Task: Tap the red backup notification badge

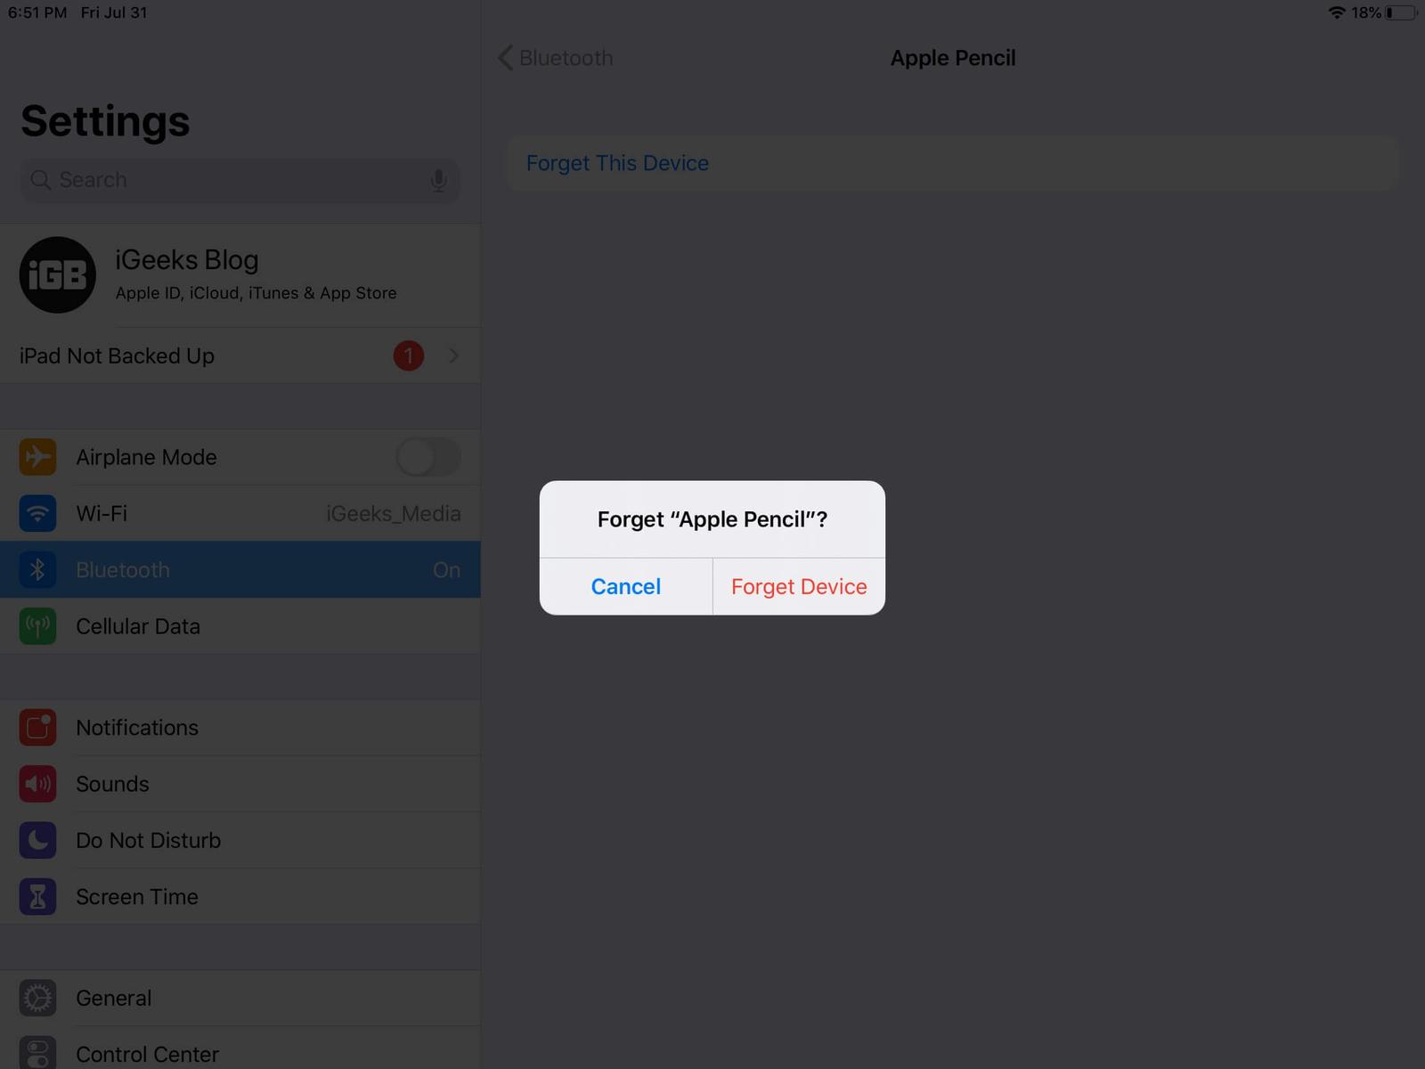Action: pyautogui.click(x=409, y=355)
